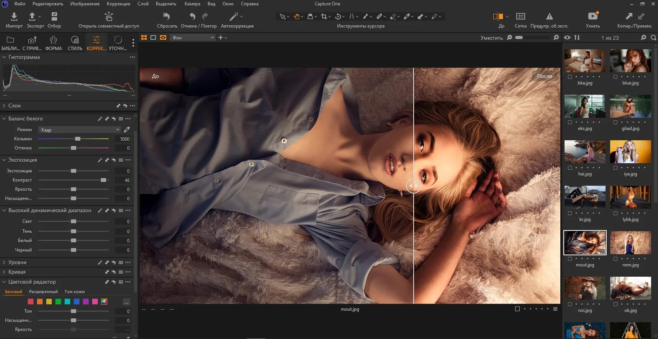
Task: Toggle the checkbox under bka.jpg thumbnail
Action: [x=570, y=77]
